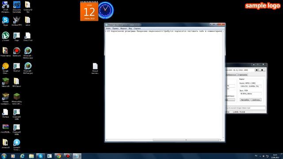
Task: Open Notepad's Формат menu
Action: tap(124, 28)
